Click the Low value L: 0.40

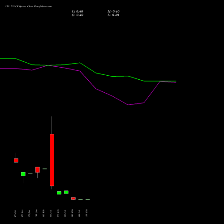click(x=113, y=15)
